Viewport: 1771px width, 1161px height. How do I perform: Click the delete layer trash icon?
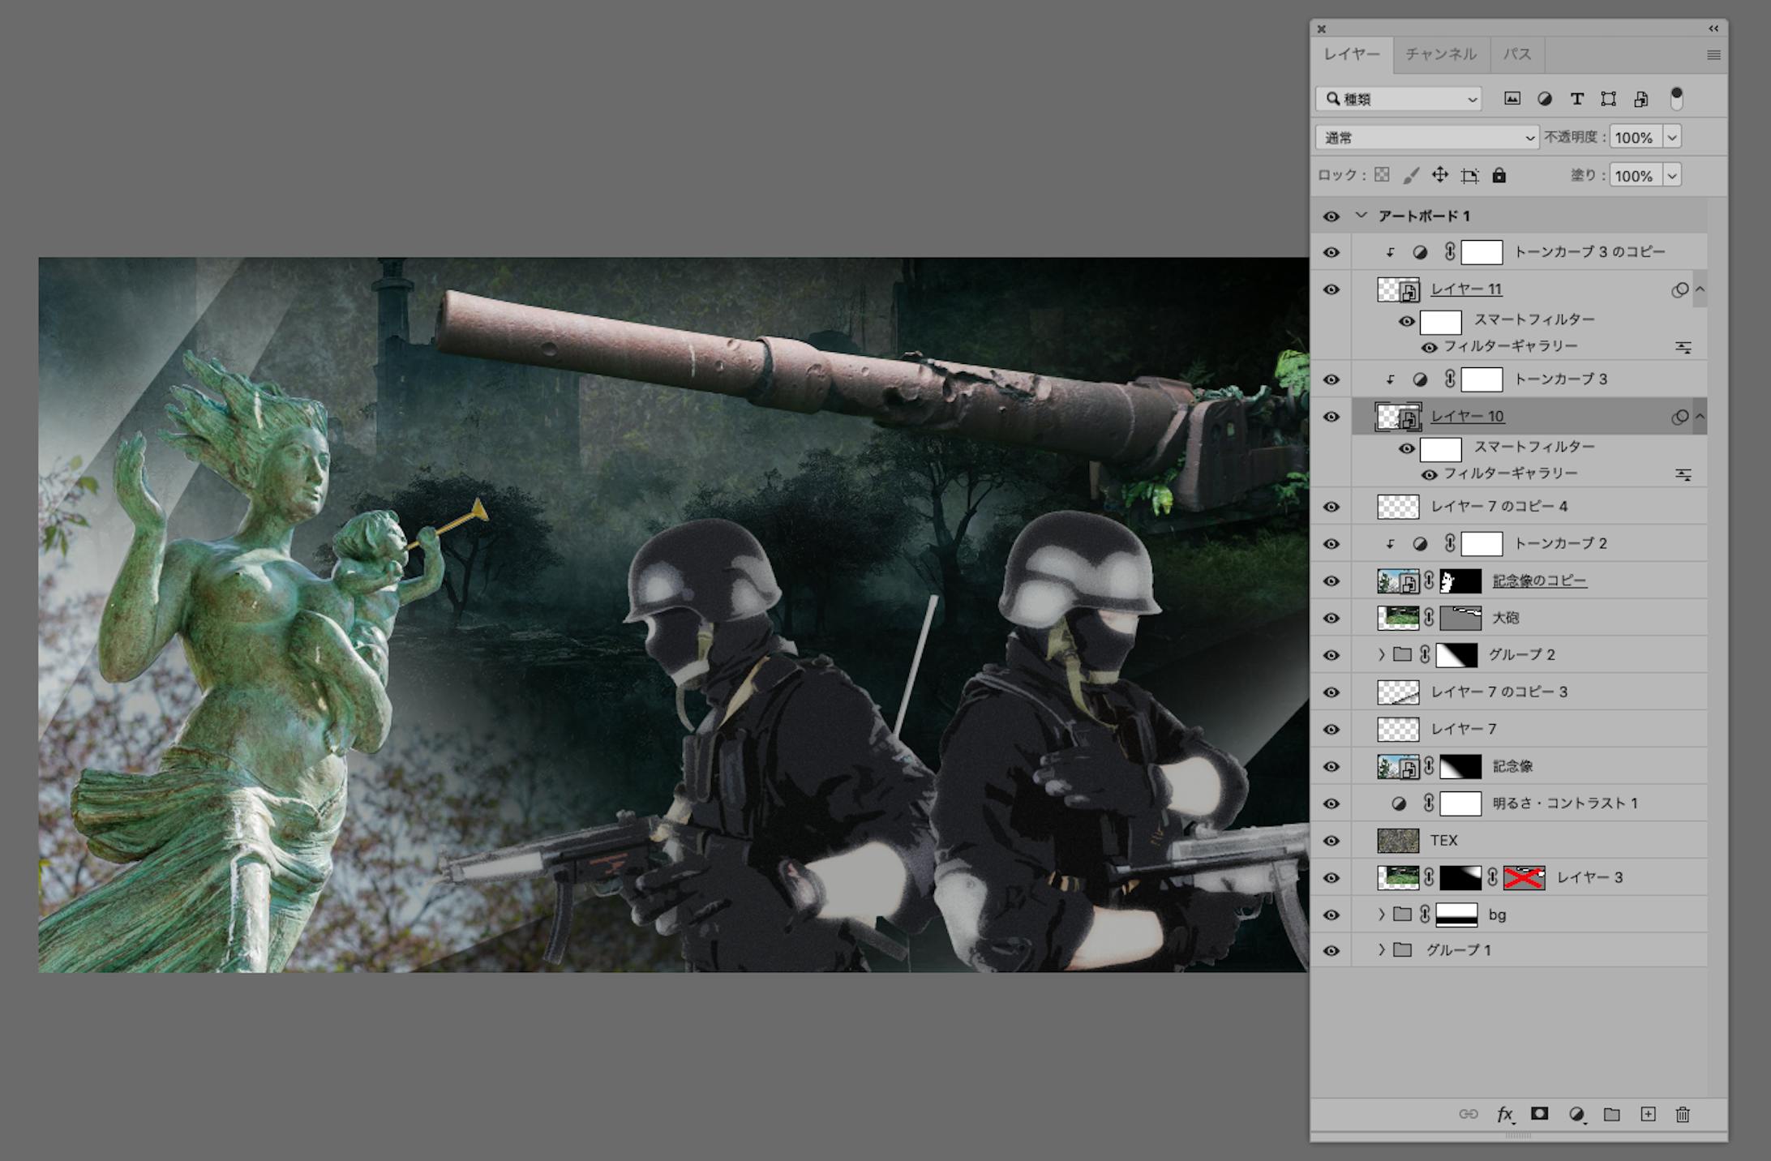(1683, 1114)
